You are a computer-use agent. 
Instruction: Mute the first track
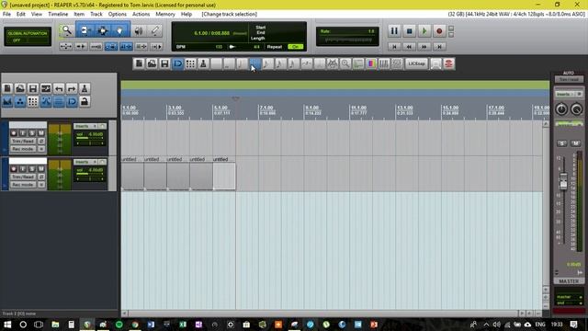pos(41,133)
